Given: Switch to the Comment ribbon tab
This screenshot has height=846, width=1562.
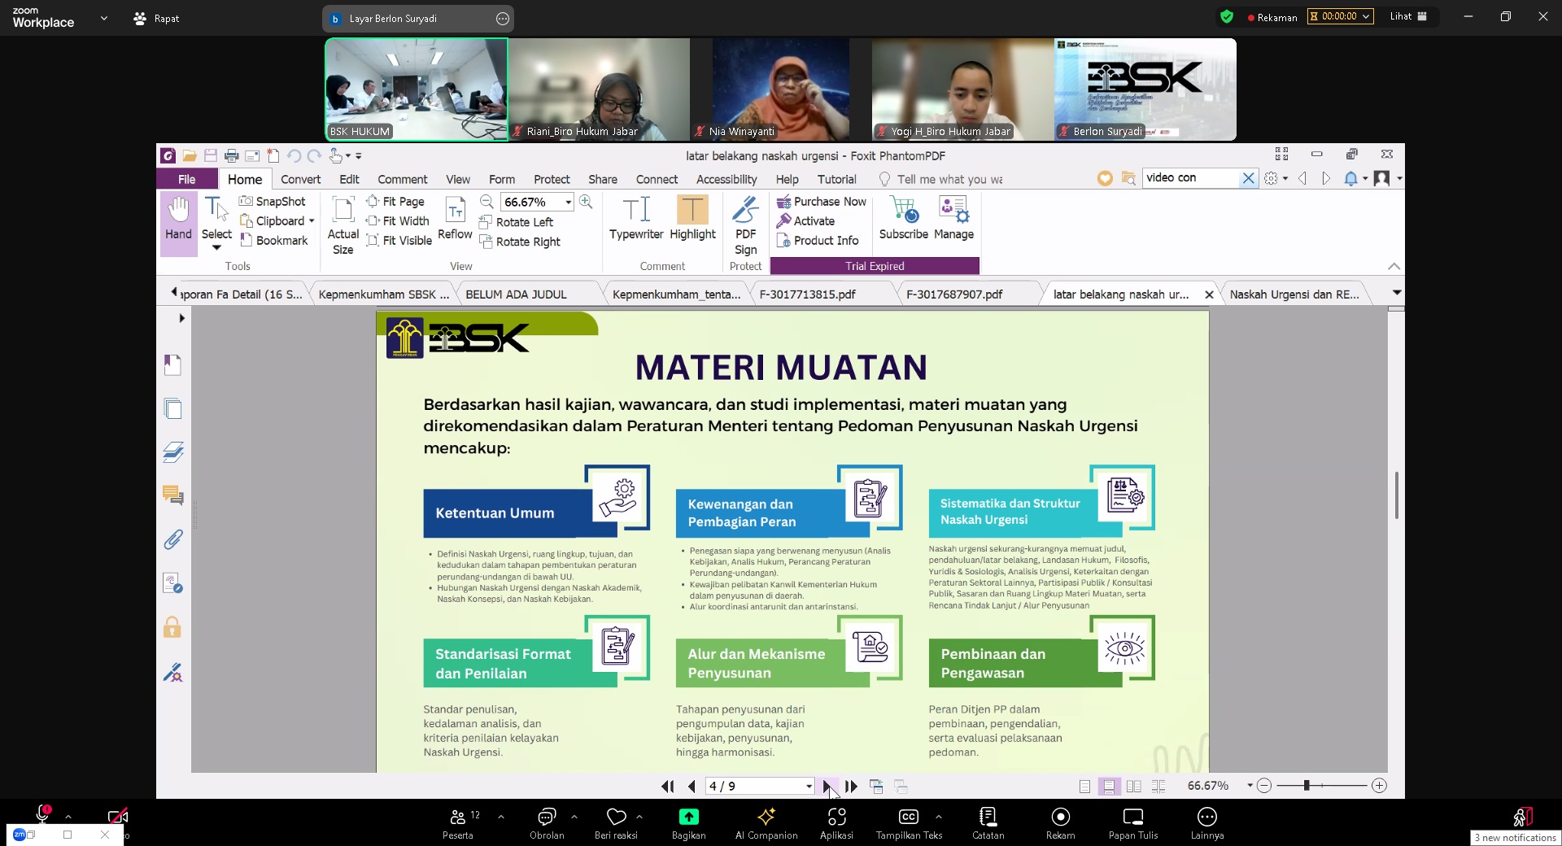Looking at the screenshot, I should (402, 179).
